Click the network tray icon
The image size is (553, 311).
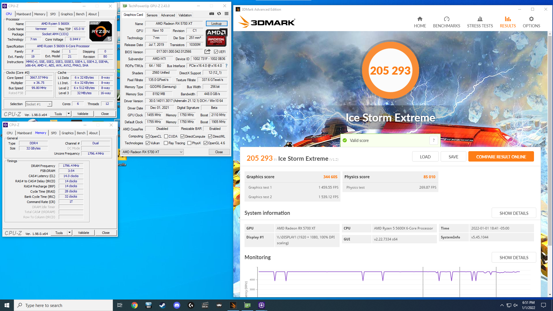[x=509, y=305]
